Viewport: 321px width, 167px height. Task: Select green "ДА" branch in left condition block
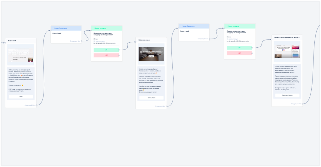tap(106, 50)
